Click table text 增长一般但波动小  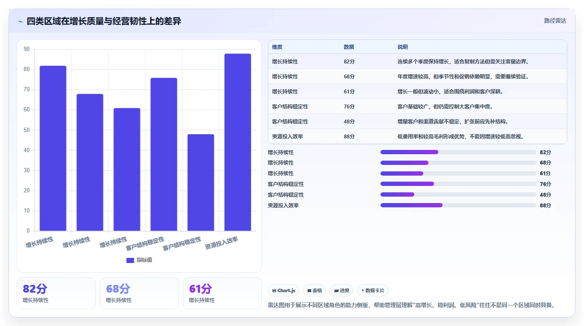pos(418,92)
